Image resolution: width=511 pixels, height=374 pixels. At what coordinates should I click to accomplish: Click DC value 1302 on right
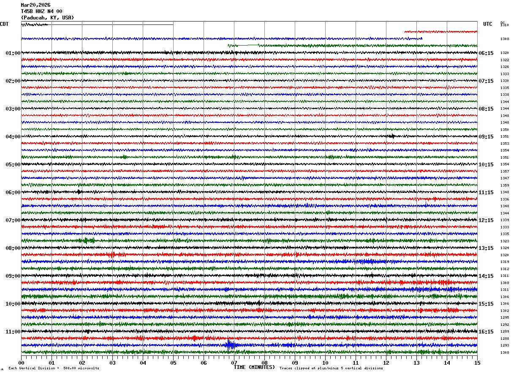[505, 311]
